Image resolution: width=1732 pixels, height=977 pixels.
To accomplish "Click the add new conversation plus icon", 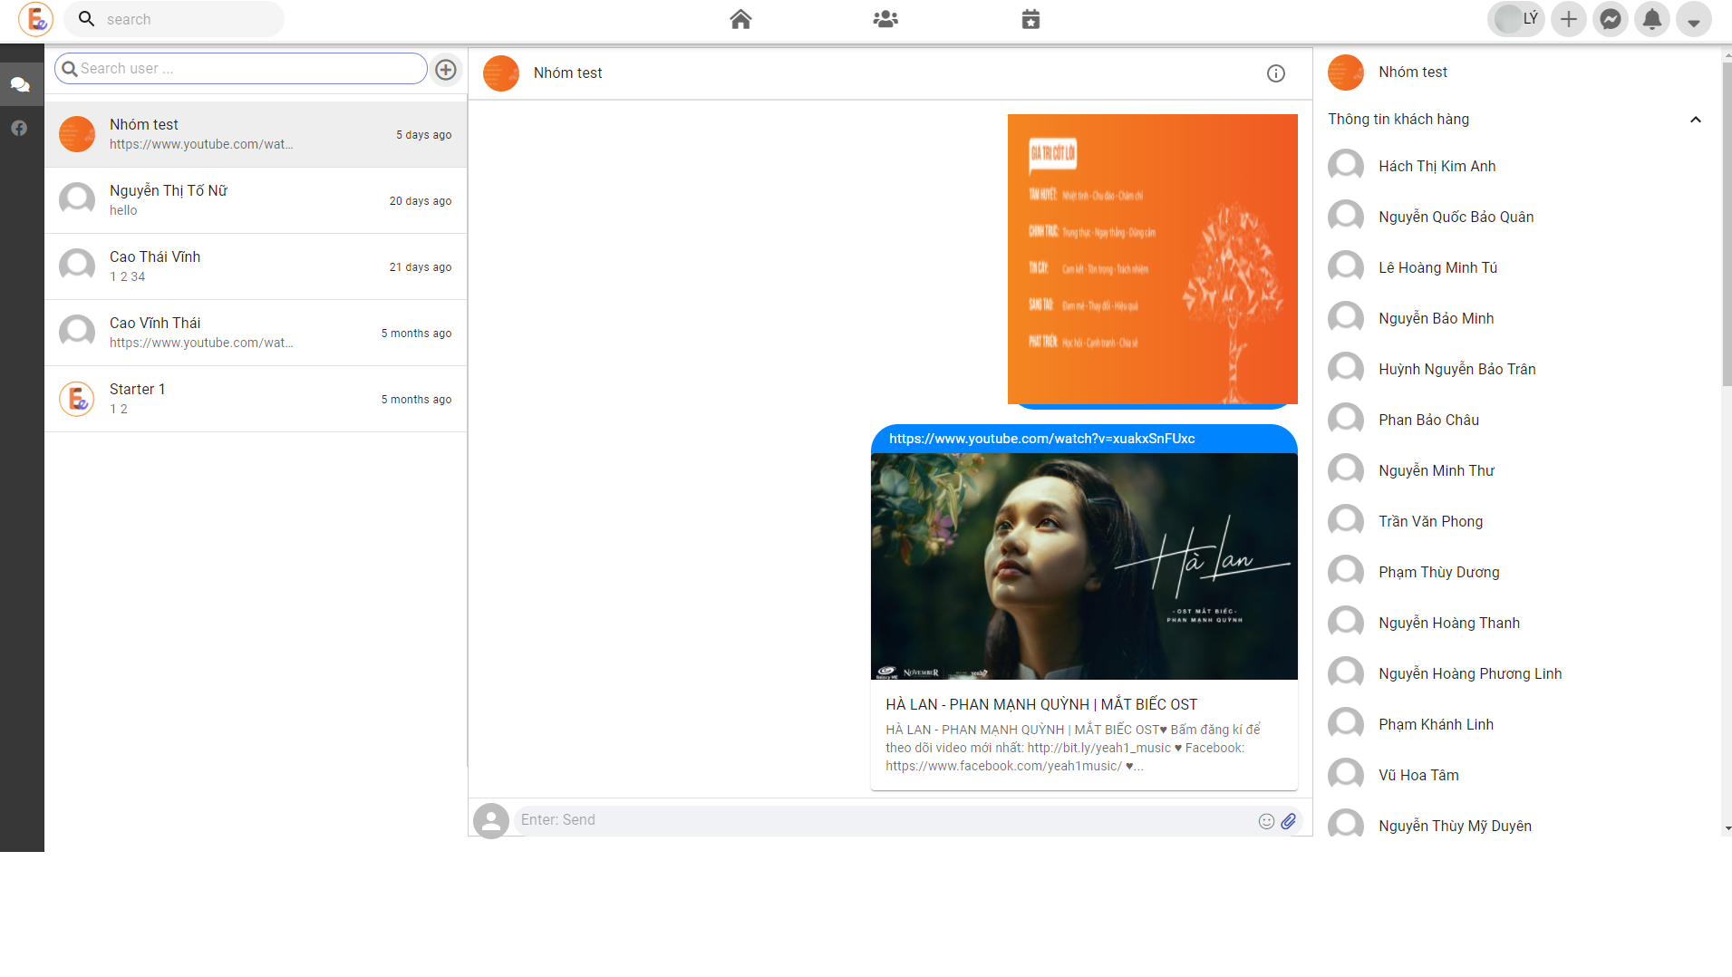I will [446, 69].
